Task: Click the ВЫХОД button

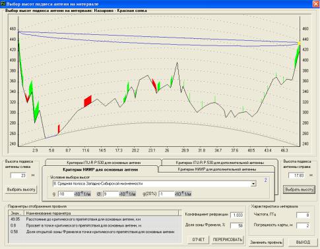Action: tap(303, 242)
